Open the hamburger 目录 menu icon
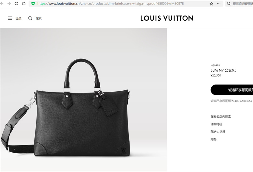This screenshot has height=172, width=253. [10, 18]
